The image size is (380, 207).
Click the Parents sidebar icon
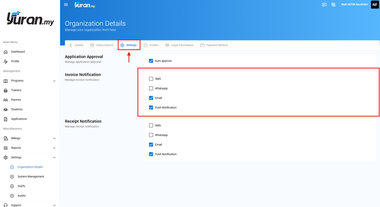(5, 100)
